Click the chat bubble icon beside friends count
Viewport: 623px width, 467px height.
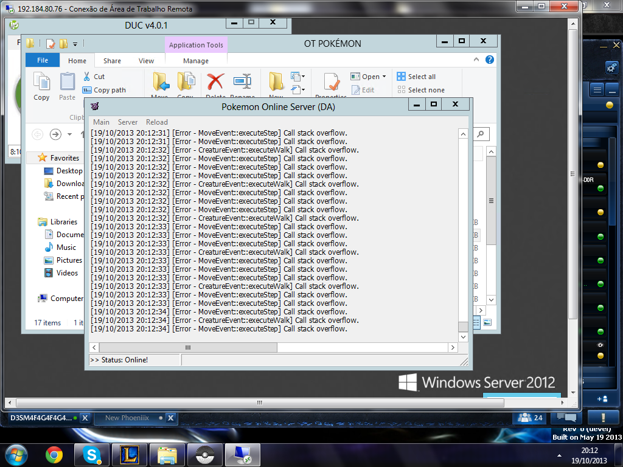click(x=566, y=418)
